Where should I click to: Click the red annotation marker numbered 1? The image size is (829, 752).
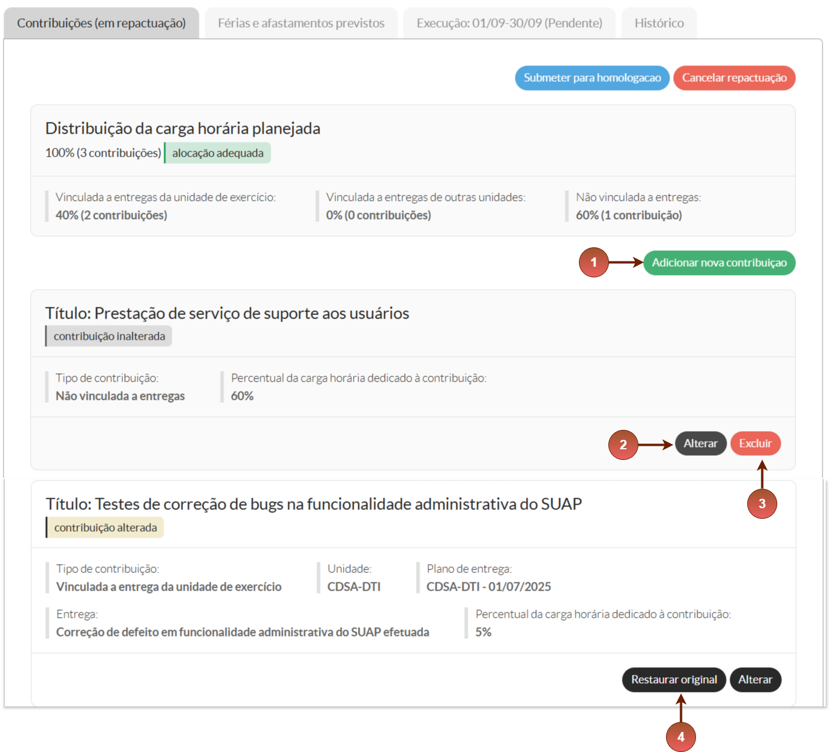point(593,263)
